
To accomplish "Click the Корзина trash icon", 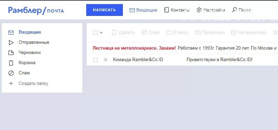I will (11, 63).
